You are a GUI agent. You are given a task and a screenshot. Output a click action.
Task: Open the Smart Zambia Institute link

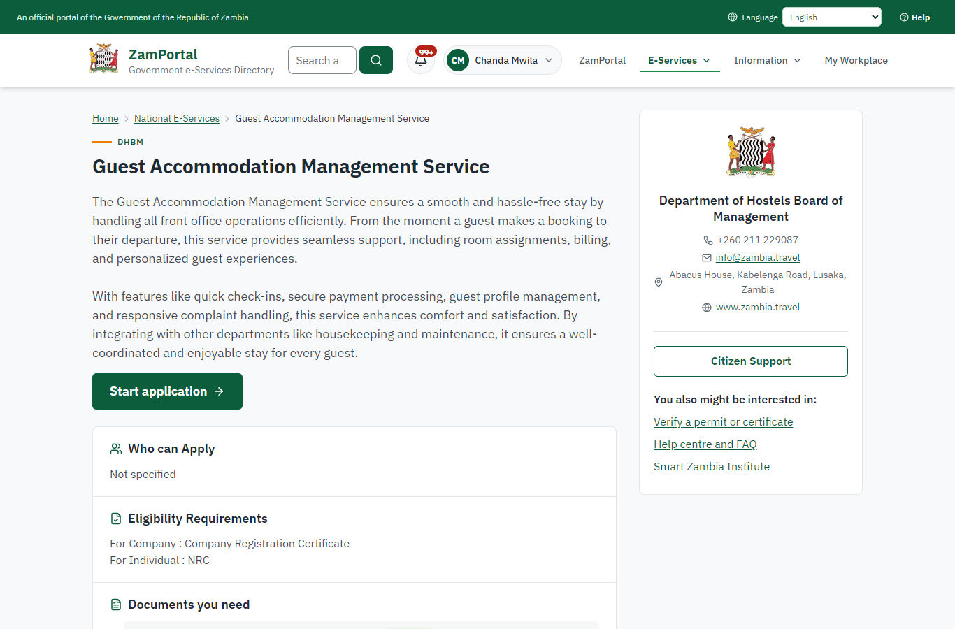712,466
